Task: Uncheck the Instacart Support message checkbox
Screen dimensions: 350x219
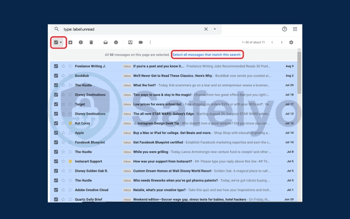Action: [56, 161]
